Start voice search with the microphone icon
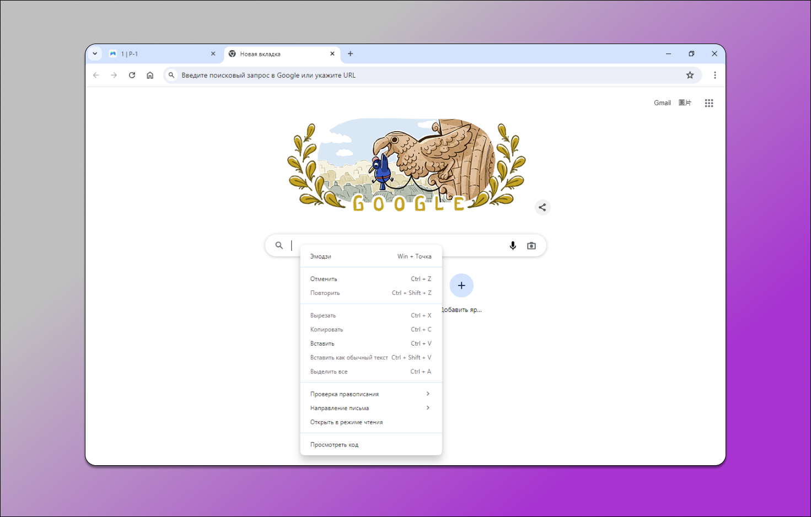 [x=513, y=245]
